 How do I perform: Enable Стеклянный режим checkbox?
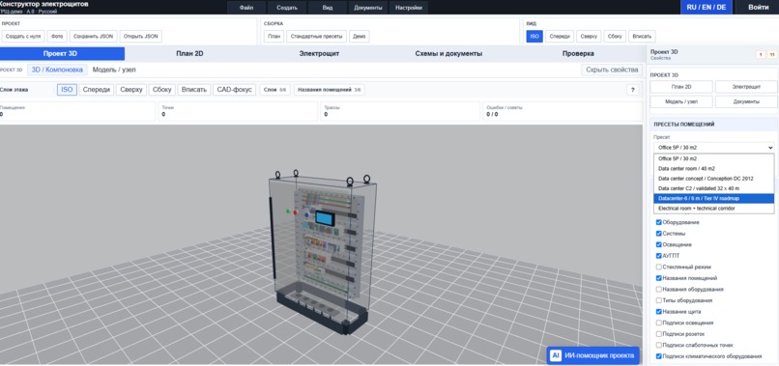(659, 267)
